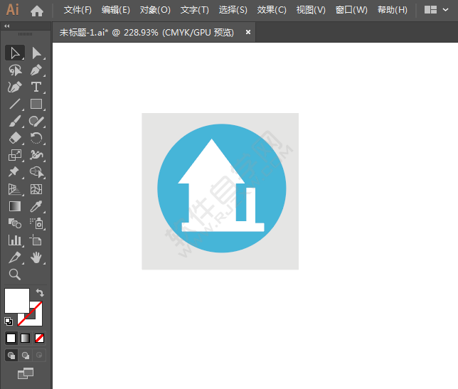Swap fill and stroke colors
The width and height of the screenshot is (458, 389).
40,292
